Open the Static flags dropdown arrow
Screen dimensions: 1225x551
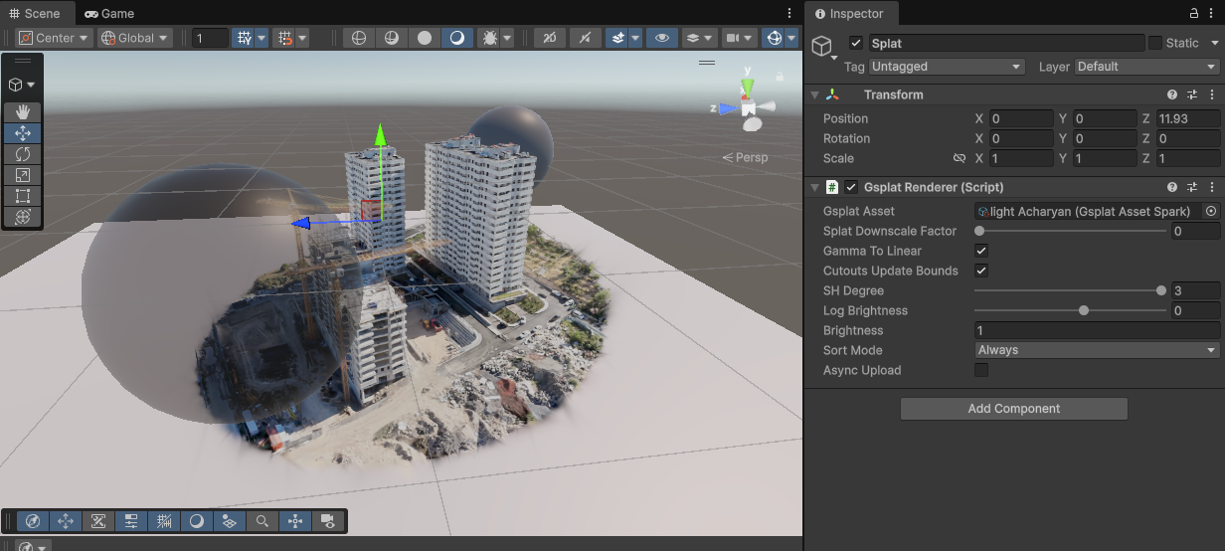coord(1214,43)
